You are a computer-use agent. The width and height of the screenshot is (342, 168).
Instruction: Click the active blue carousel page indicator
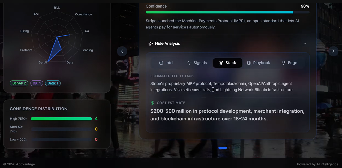click(x=223, y=148)
